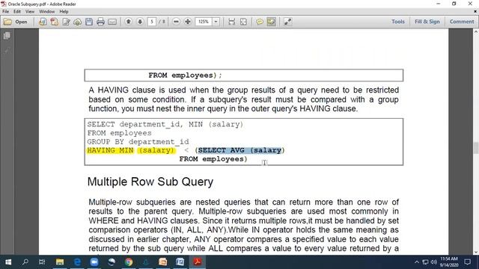Click the fit one full page icon
This screenshot has height=269, width=479.
[243, 22]
